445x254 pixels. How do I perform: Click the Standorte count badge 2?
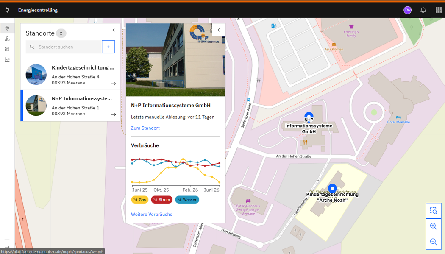(x=61, y=33)
